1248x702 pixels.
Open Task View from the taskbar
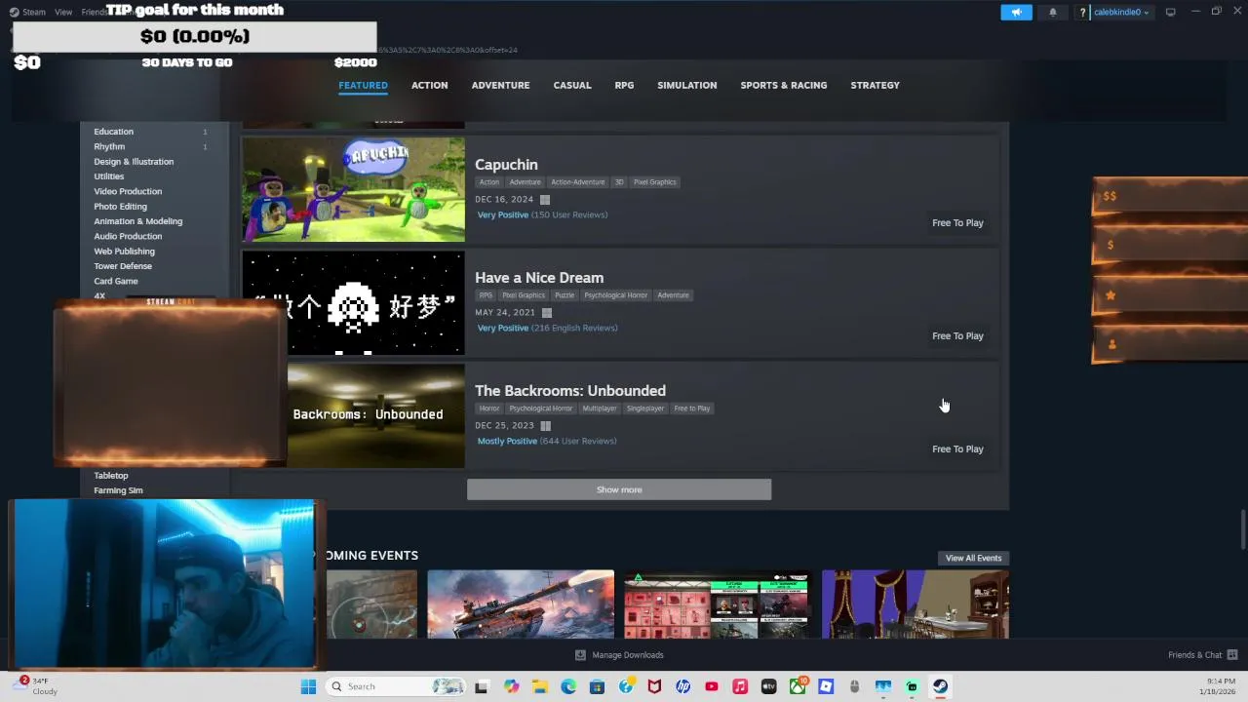481,686
